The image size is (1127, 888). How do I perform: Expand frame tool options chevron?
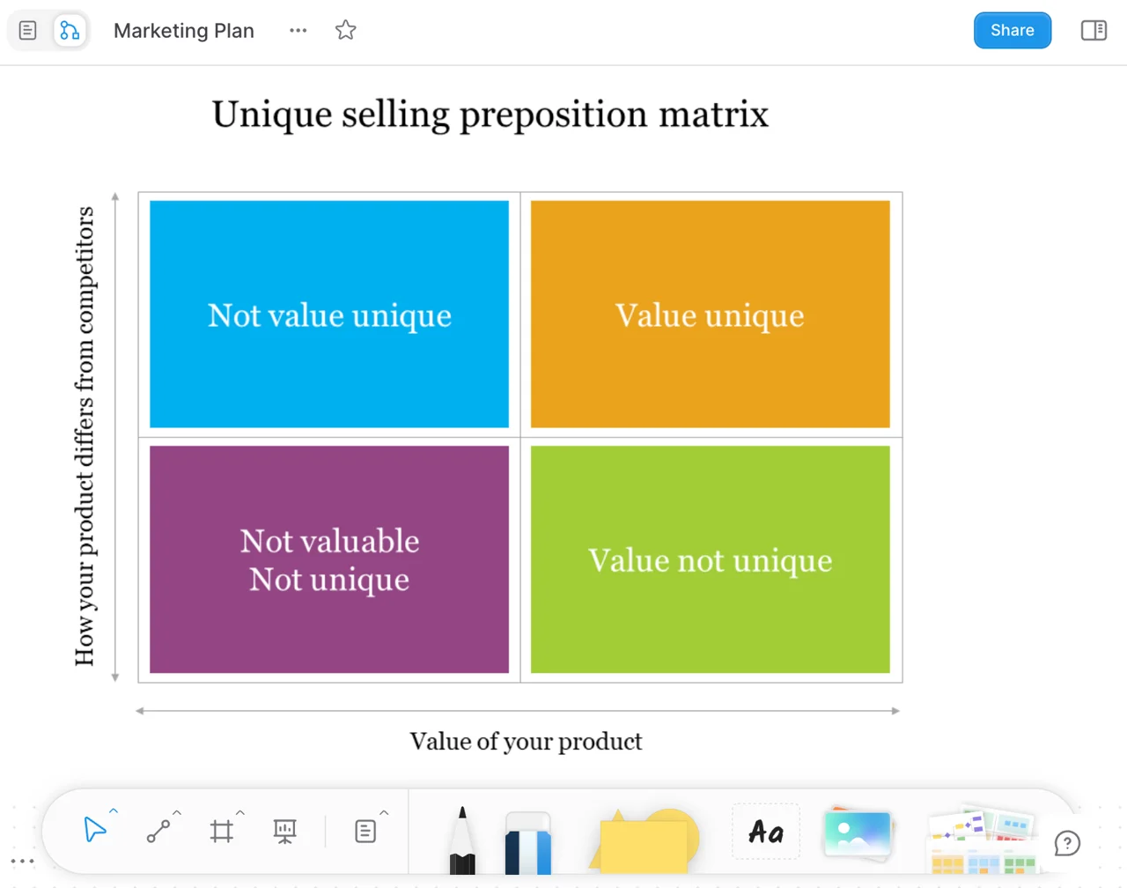tap(240, 812)
